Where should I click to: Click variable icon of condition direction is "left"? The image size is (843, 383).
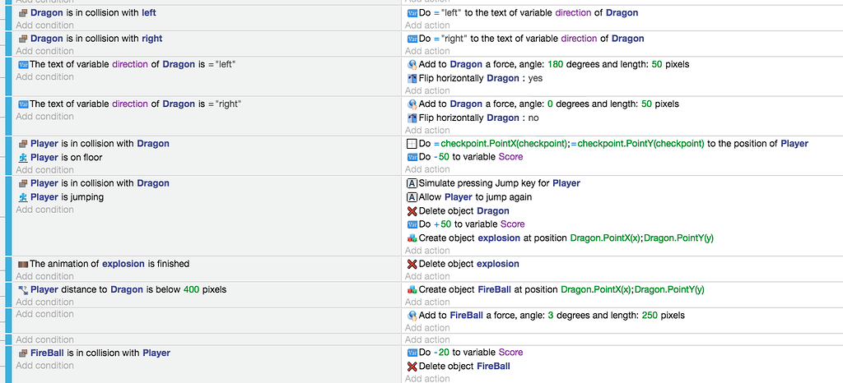[23, 64]
